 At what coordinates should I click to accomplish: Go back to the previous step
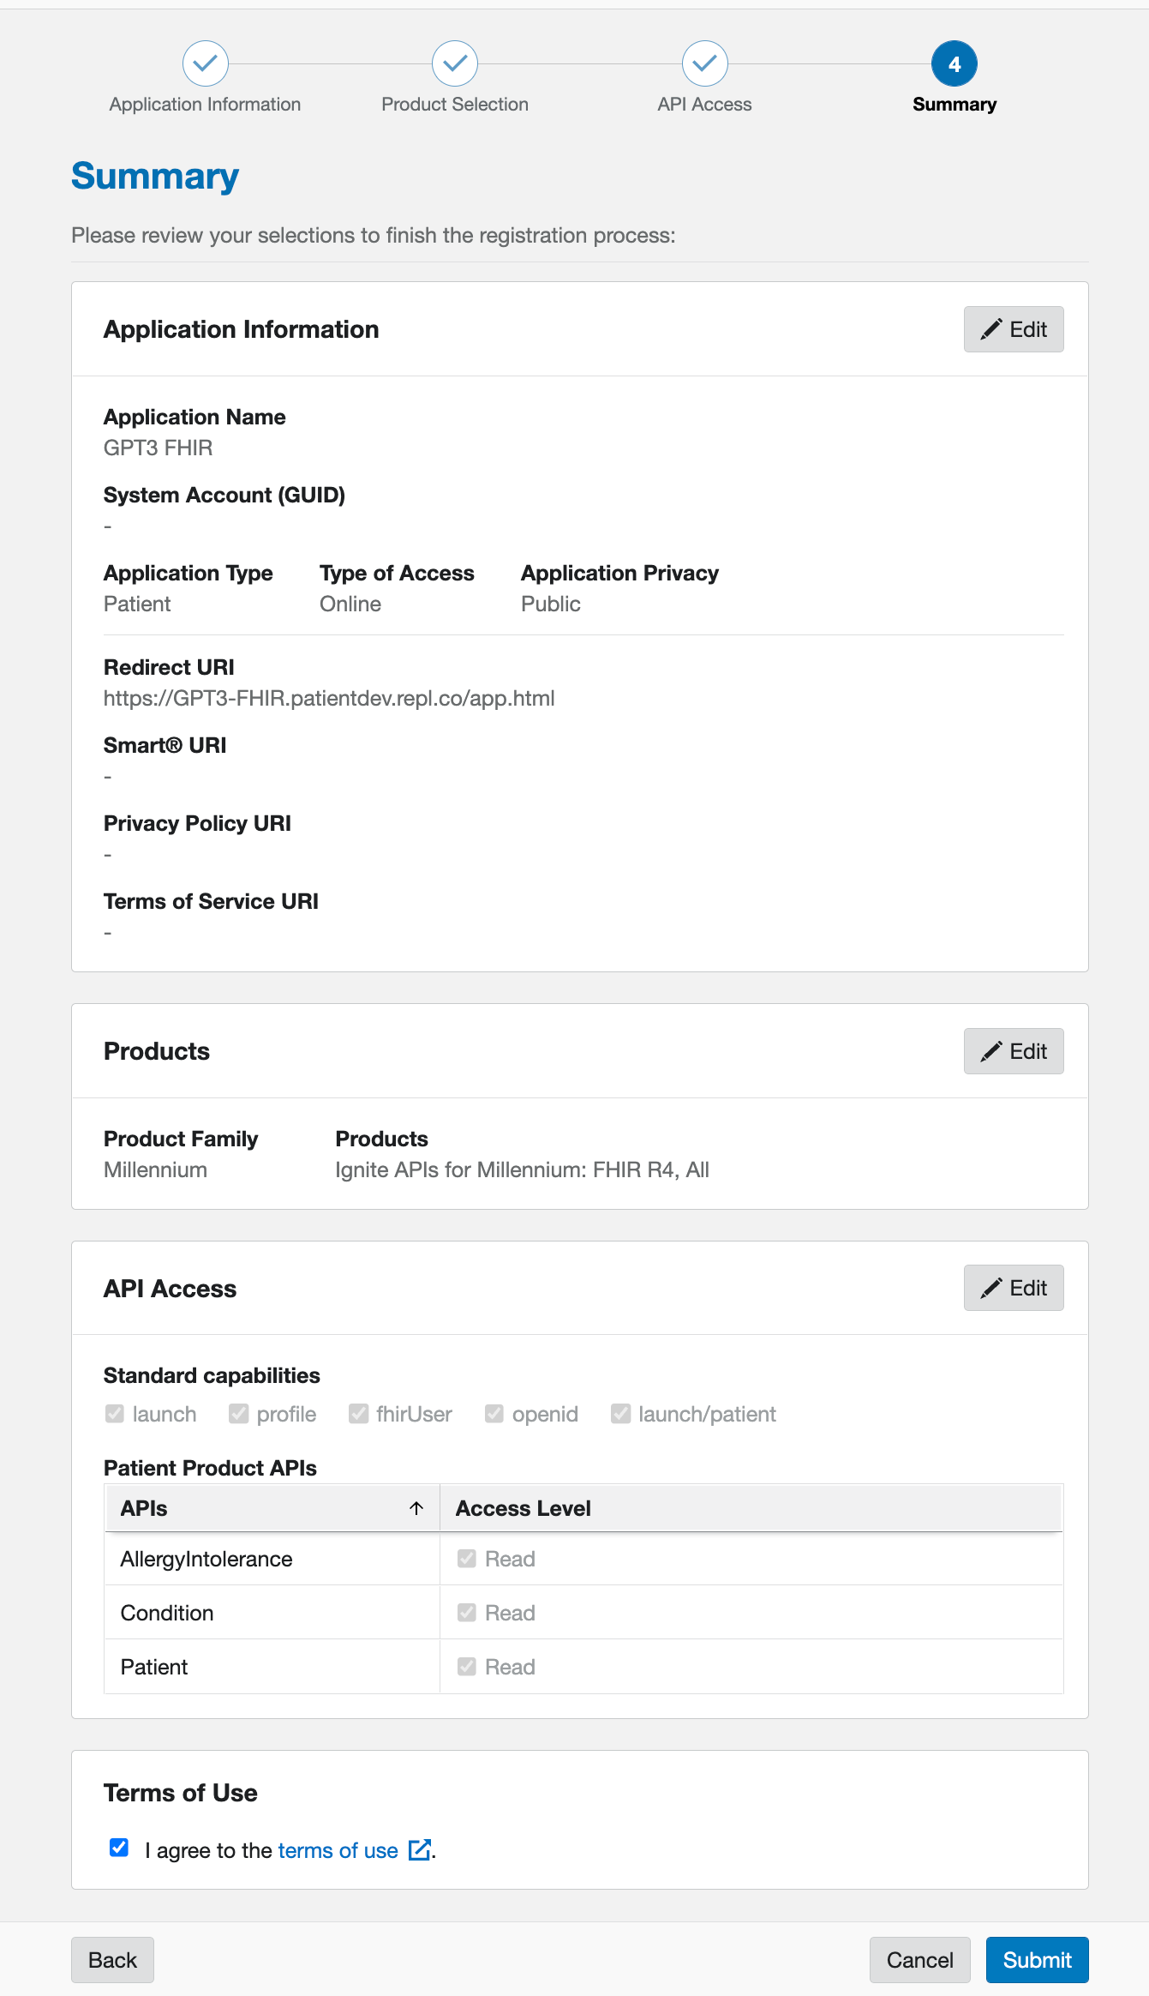tap(112, 1960)
